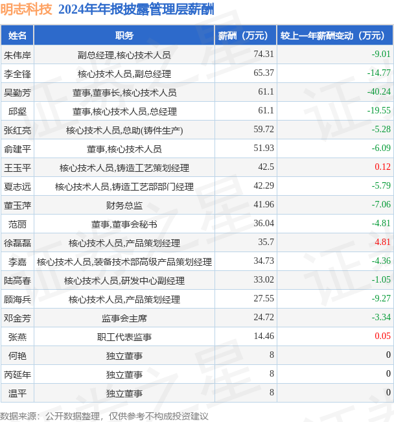The width and height of the screenshot is (394, 422).
Task: Click the salary value 33.02
Action: (x=264, y=279)
